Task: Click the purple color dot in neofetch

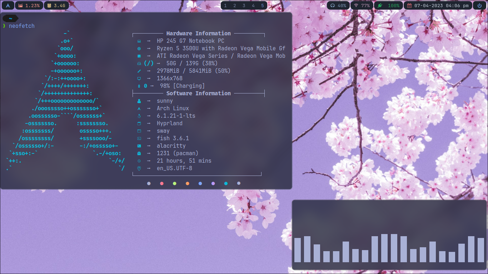Action: coord(213,183)
